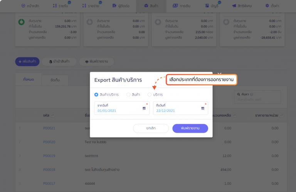The image size is (296, 192).
Task: Click the ตั้งค่า gear icon
Action: click(267, 6)
